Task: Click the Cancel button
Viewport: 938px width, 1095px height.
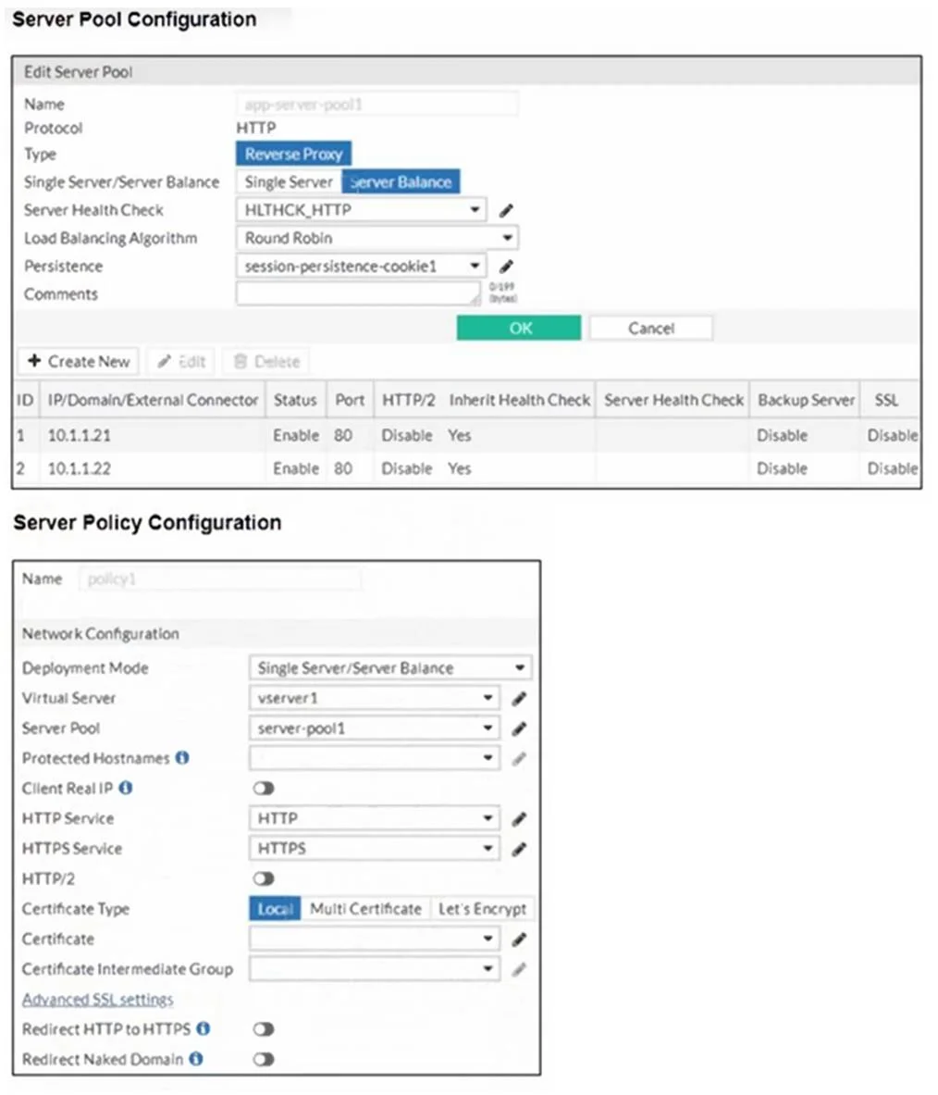Action: [651, 329]
